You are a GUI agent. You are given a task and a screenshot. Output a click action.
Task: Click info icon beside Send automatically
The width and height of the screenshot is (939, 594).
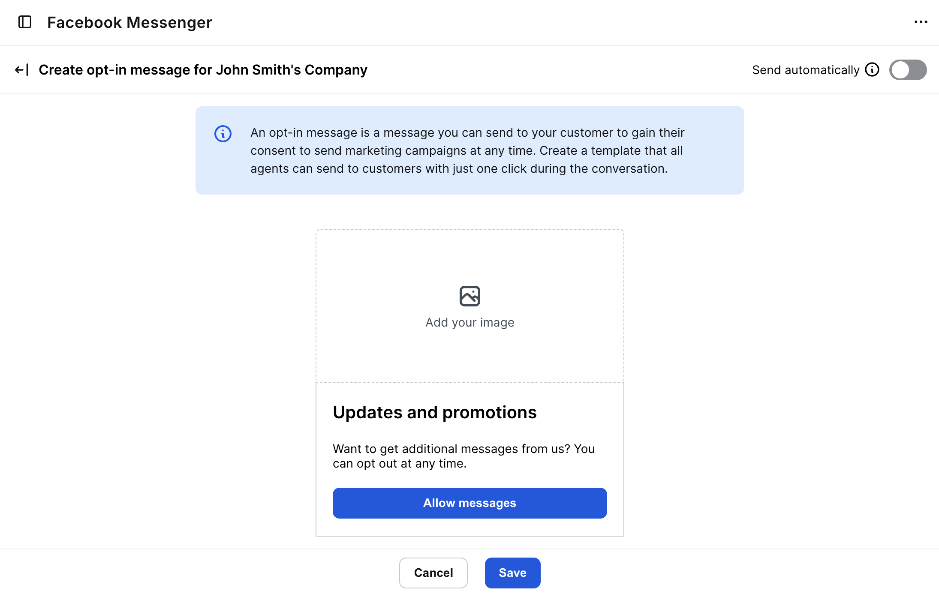872,70
